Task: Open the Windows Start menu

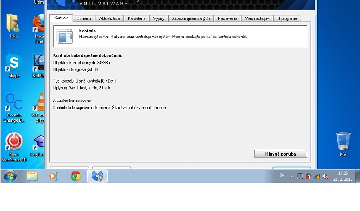Action: point(10,176)
